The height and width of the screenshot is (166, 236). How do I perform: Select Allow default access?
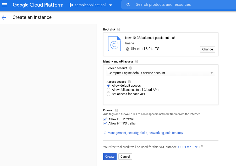pyautogui.click(x=108, y=86)
